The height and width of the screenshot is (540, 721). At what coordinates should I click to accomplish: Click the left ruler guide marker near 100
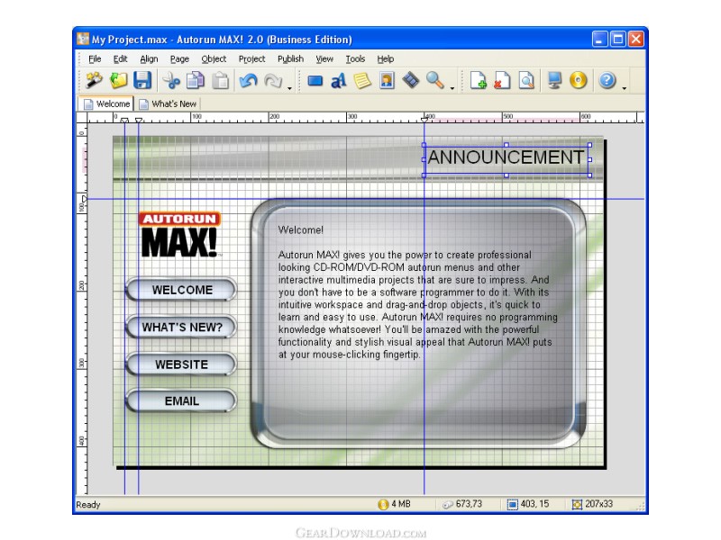click(83, 199)
